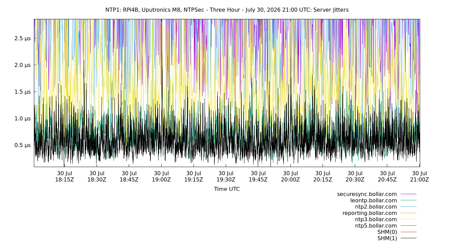Select legend entry 'SHM(0)'

pos(387,232)
